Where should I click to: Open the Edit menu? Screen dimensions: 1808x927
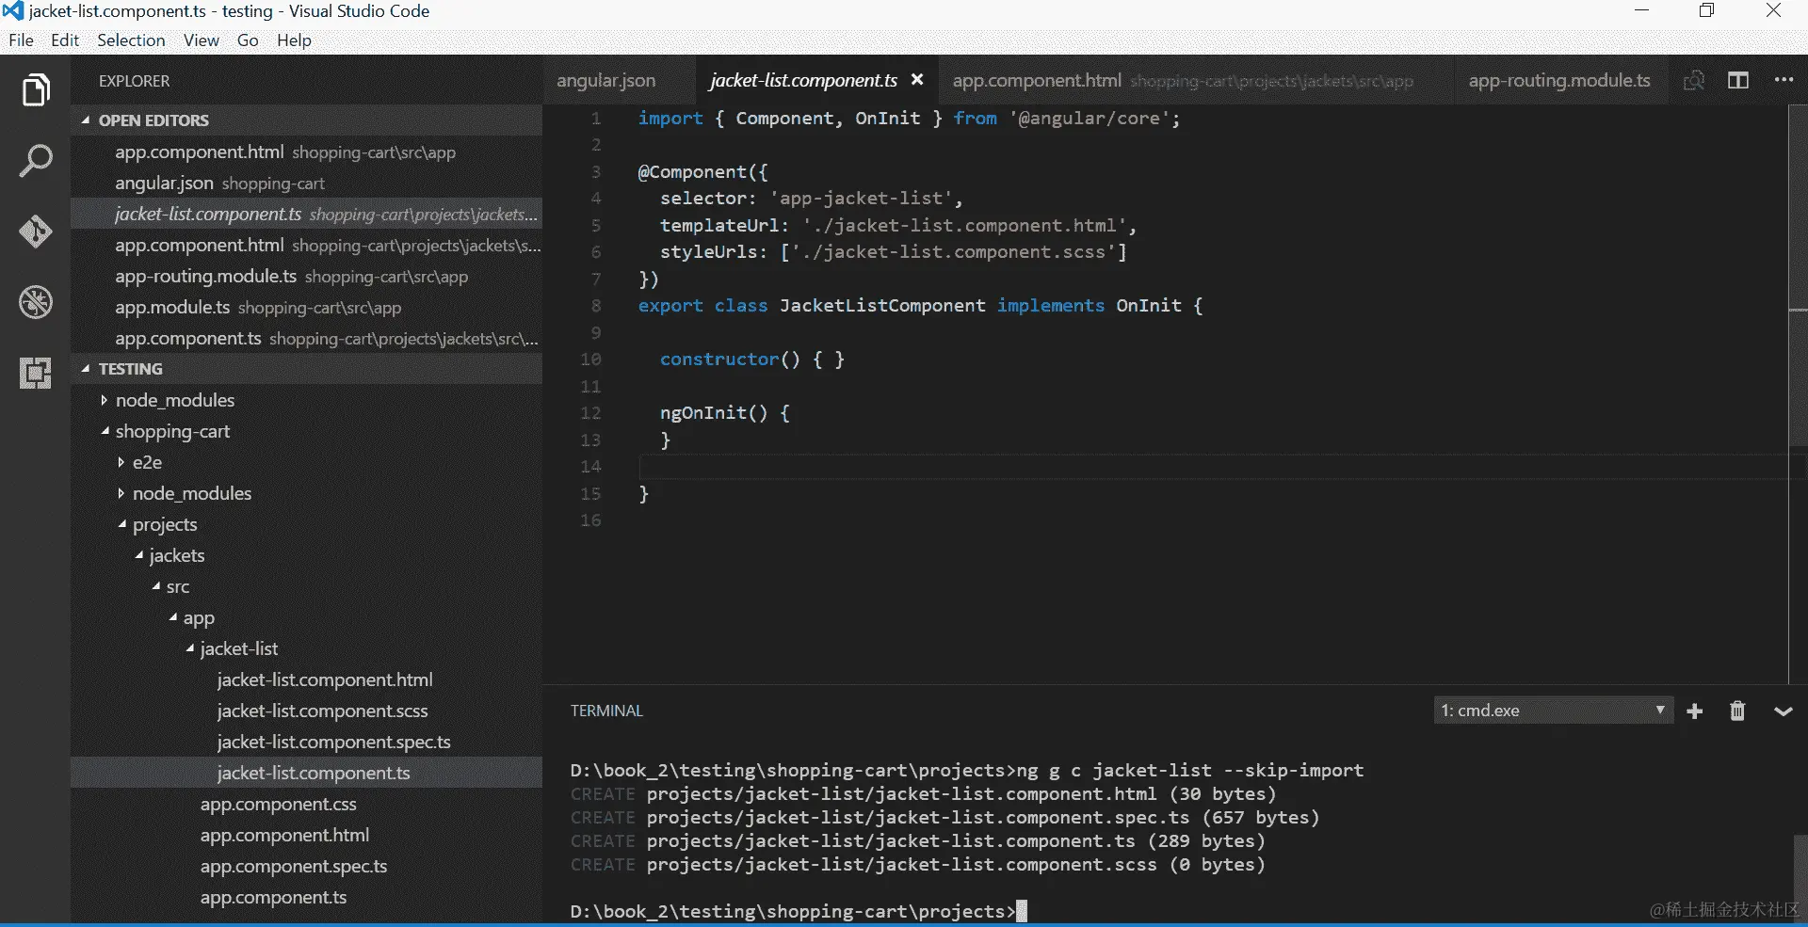tap(65, 40)
